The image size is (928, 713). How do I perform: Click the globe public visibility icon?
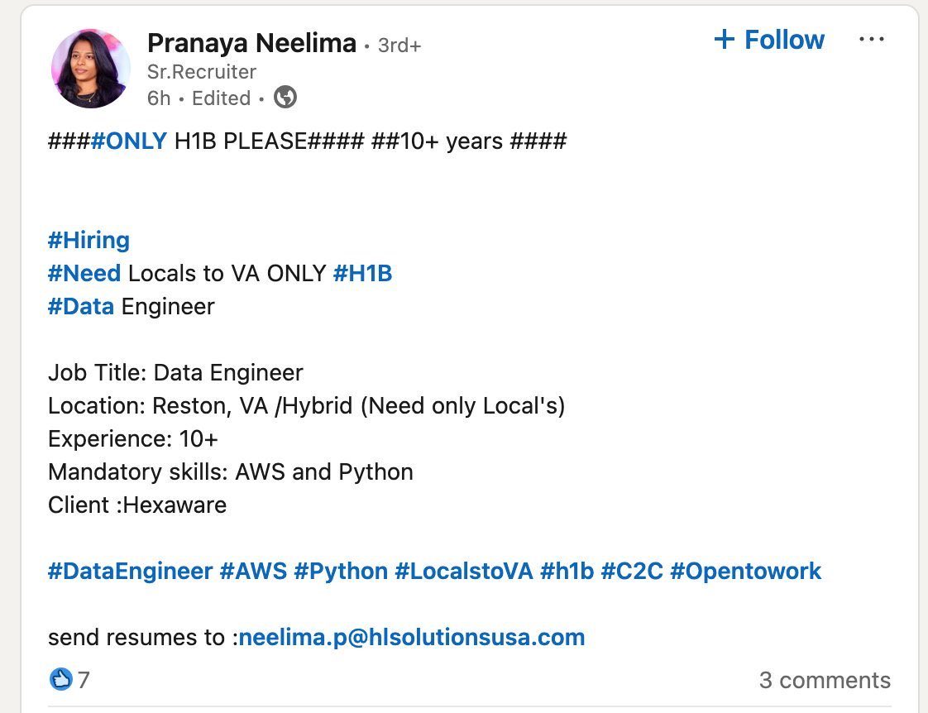click(x=285, y=97)
